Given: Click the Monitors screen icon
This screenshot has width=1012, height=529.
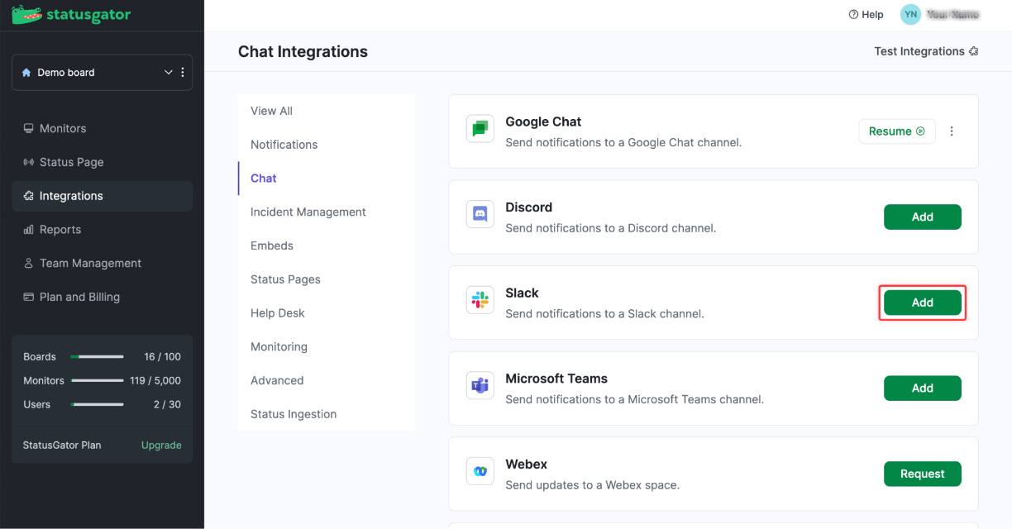Looking at the screenshot, I should pyautogui.click(x=29, y=128).
